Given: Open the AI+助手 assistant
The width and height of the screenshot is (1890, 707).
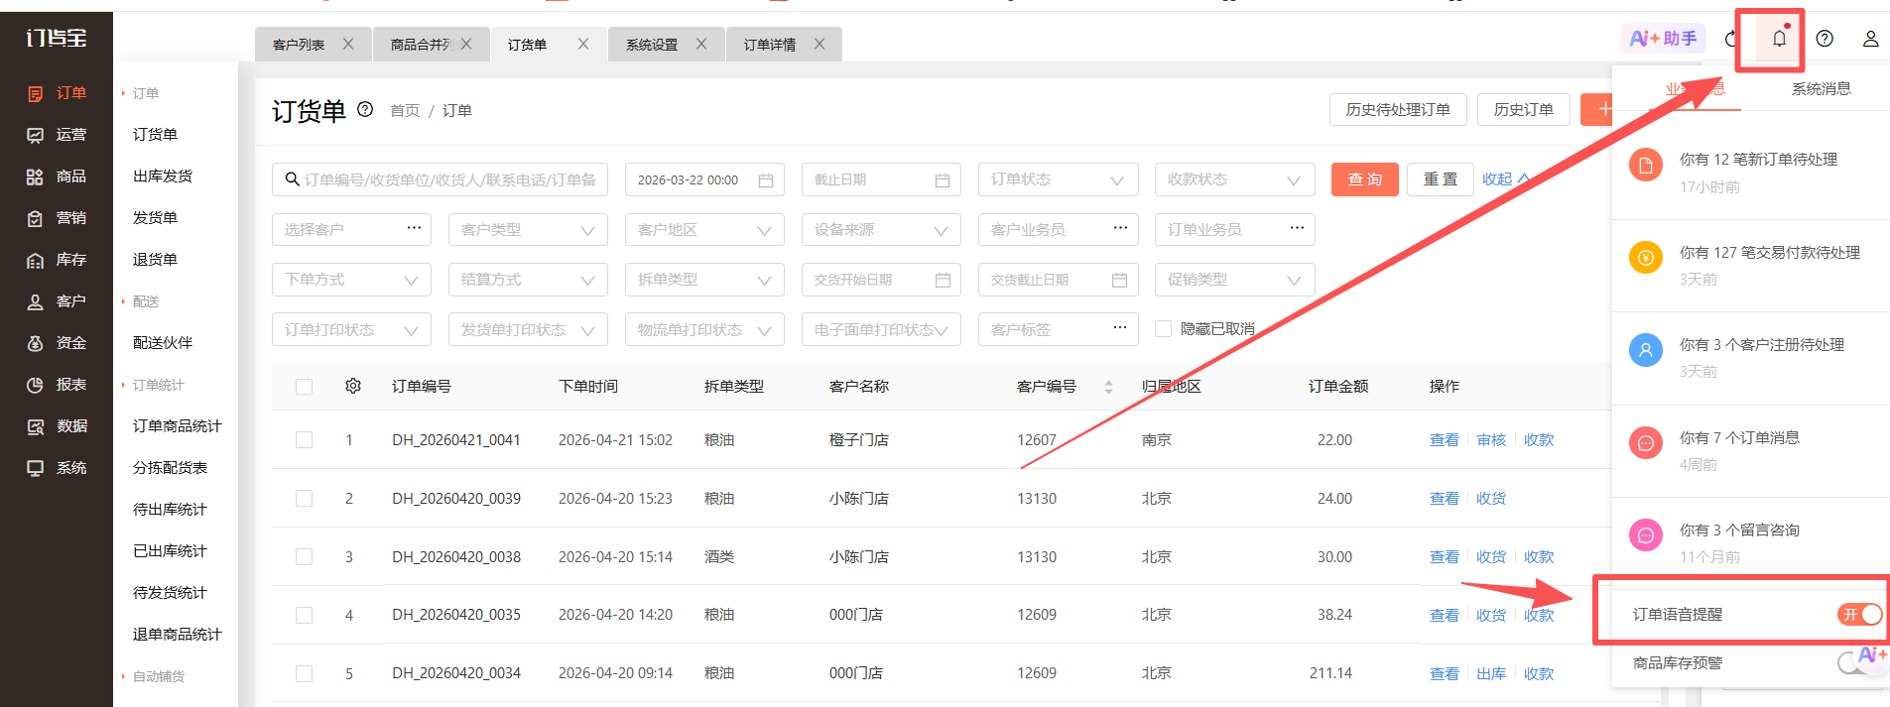Looking at the screenshot, I should pos(1664,39).
